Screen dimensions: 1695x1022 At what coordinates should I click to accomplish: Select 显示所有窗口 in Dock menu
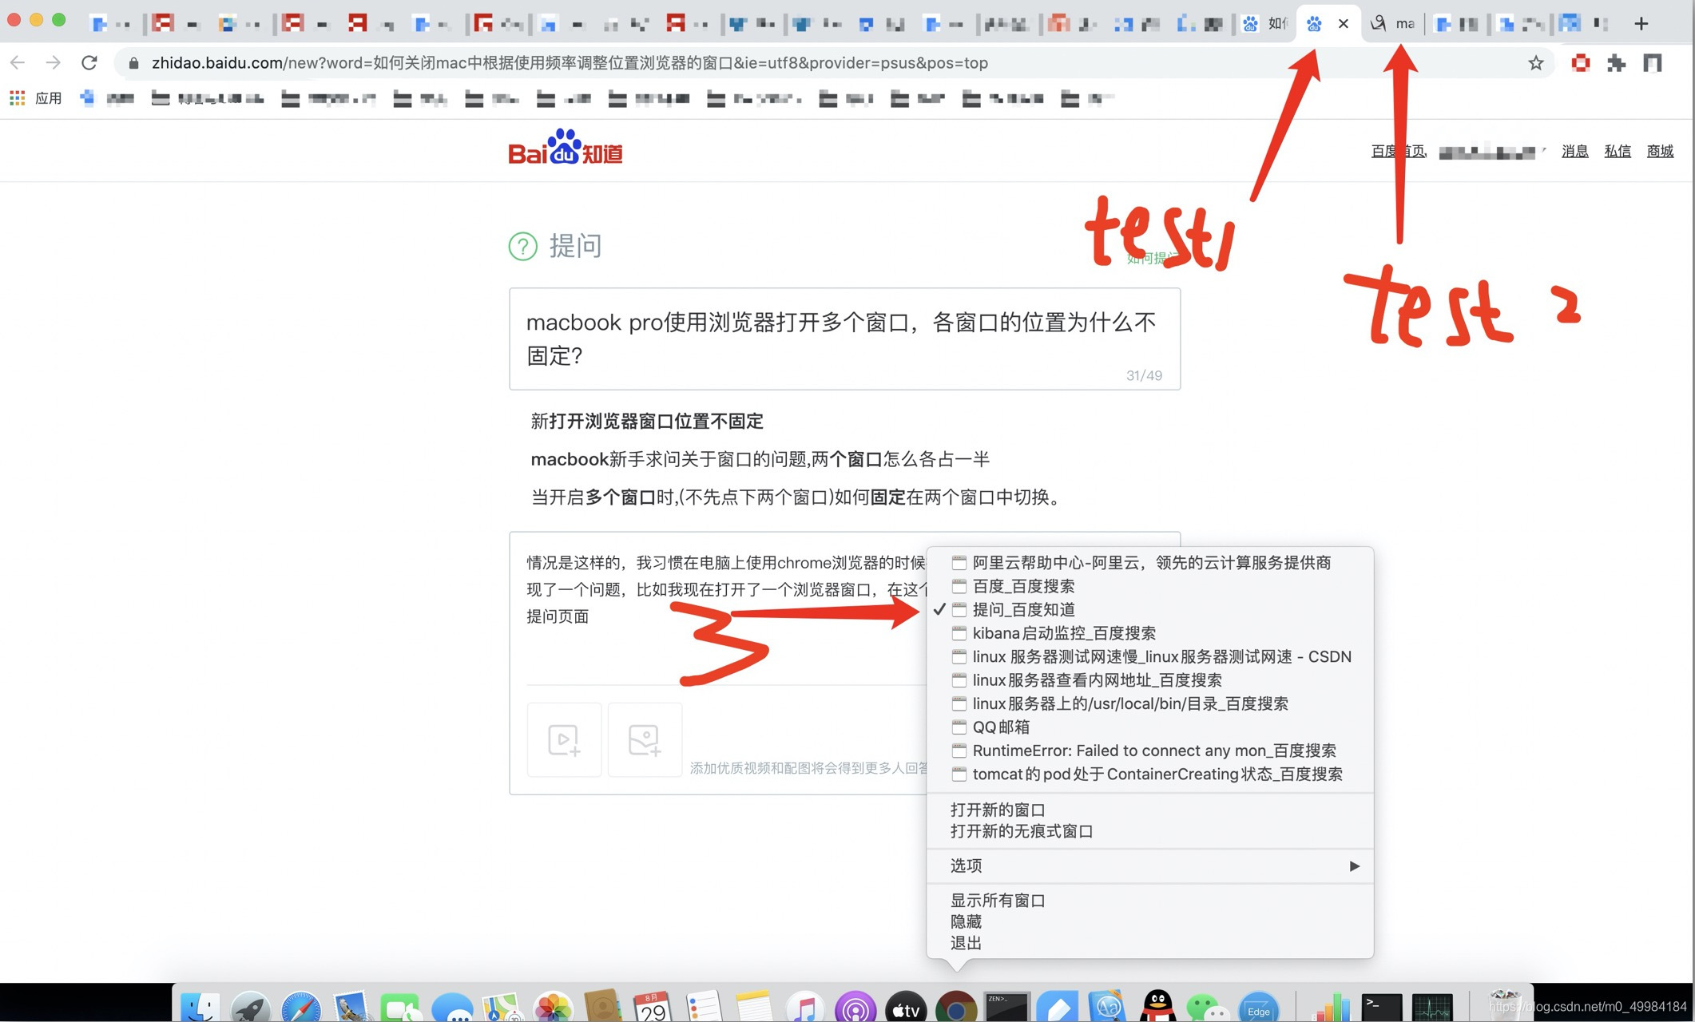[x=998, y=901]
